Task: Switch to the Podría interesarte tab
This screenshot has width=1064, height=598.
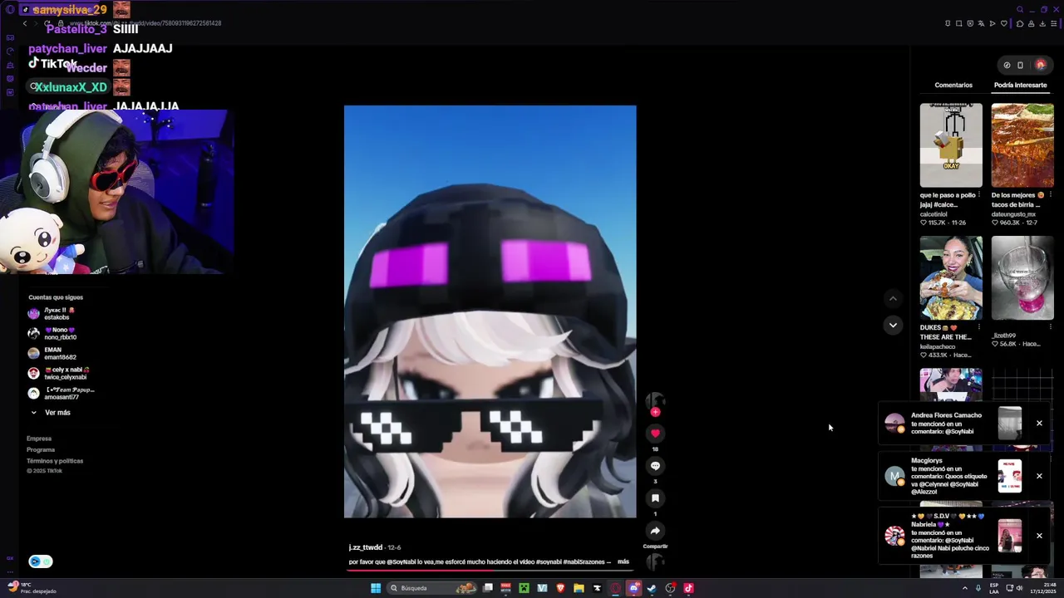Action: [x=1020, y=85]
